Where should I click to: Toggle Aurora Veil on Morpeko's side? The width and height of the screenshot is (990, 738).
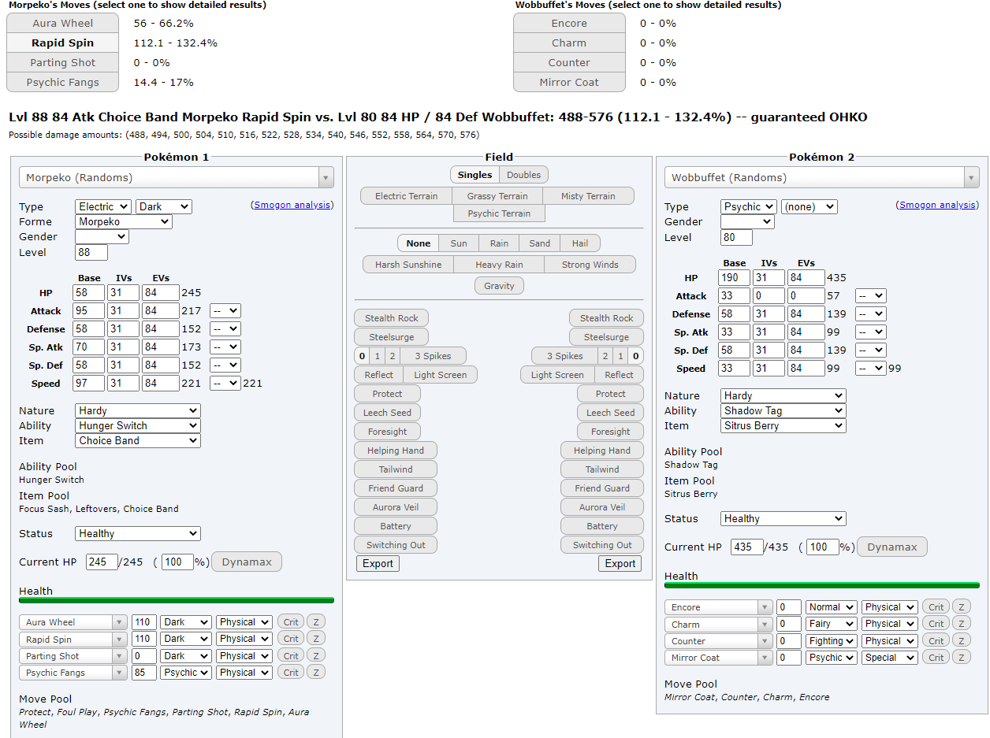coord(396,507)
